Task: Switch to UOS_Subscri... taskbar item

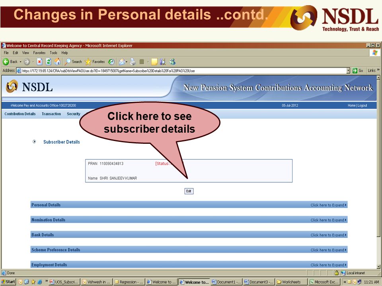Action: [x=64, y=282]
